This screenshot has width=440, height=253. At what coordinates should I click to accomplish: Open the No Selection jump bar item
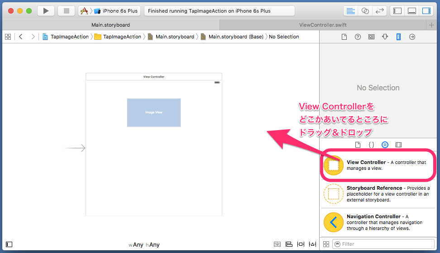284,37
